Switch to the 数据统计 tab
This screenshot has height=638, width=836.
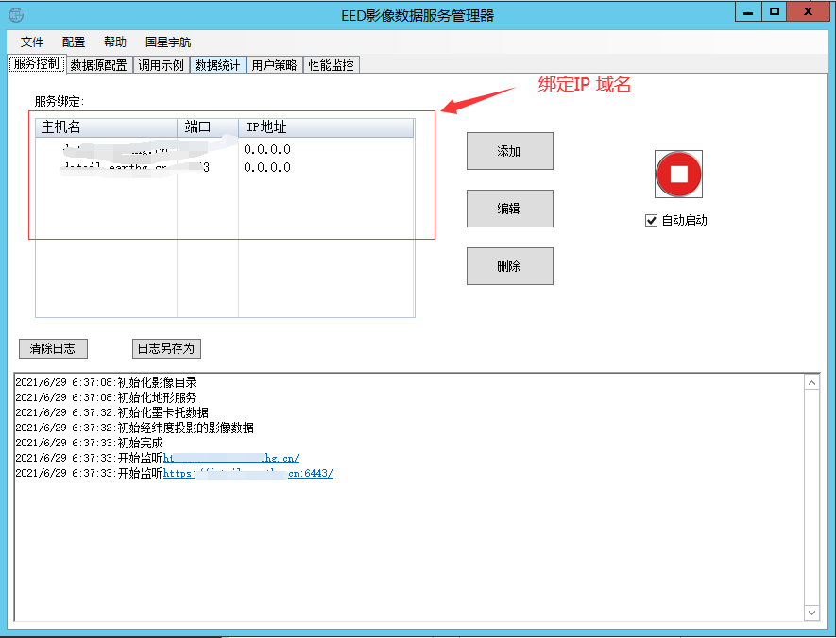click(217, 65)
